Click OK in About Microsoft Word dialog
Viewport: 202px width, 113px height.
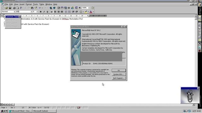point(119,70)
